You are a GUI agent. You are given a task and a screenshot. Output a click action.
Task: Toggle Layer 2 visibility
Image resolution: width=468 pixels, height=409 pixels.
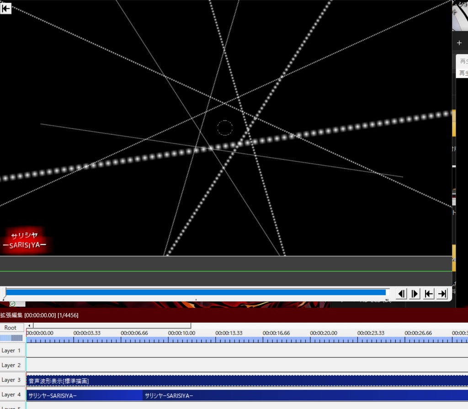tap(12, 365)
